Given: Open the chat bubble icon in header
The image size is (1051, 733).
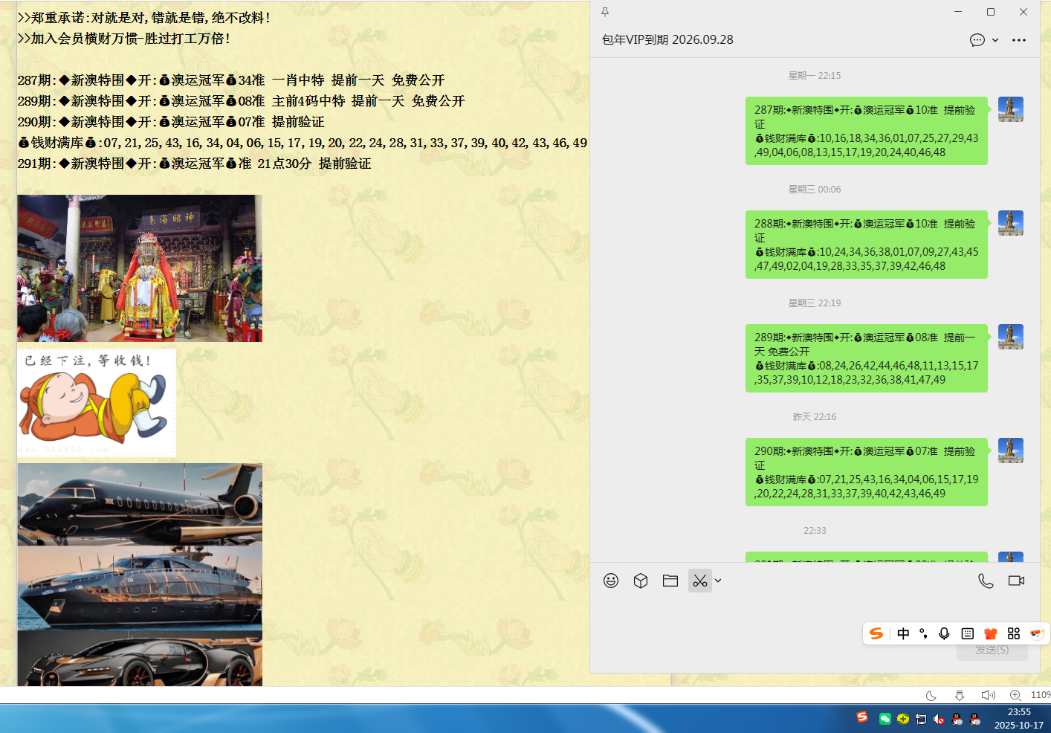Looking at the screenshot, I should pyautogui.click(x=977, y=40).
